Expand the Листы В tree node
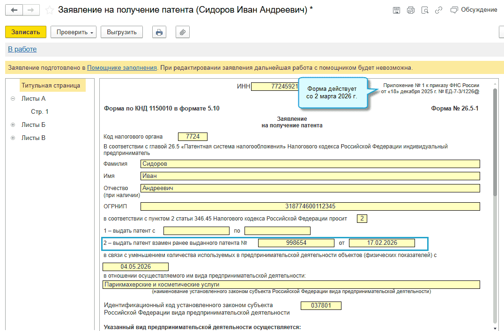This screenshot has height=331, width=504. pos(13,138)
